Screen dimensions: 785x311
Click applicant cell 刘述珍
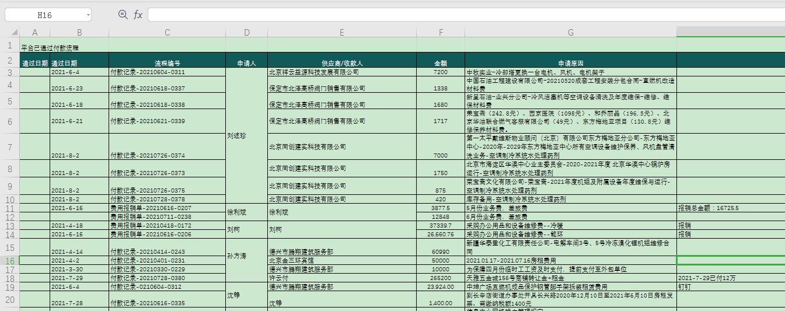coord(246,135)
